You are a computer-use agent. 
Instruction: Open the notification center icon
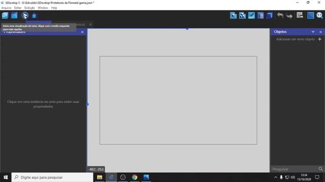(x=317, y=177)
